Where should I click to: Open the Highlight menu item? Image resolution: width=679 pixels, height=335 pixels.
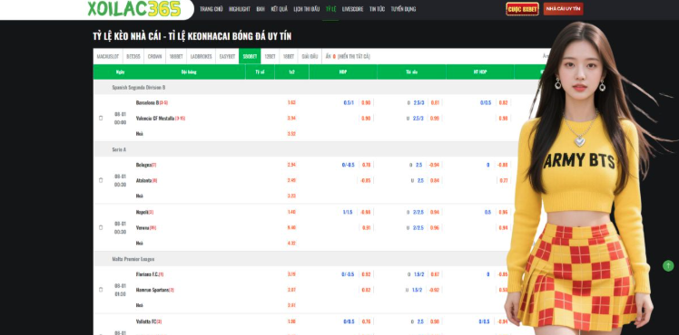click(x=240, y=9)
